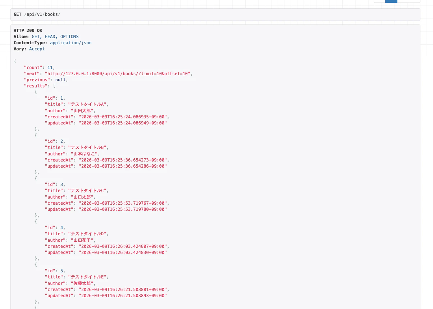This screenshot has height=309, width=433.
Task: Click updatedAt 2026-03-09T16:25:53.719780 value
Action: (x=123, y=209)
